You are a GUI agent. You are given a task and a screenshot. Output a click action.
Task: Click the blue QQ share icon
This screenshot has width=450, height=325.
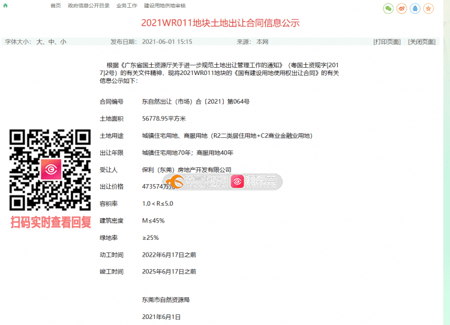[415, 8]
